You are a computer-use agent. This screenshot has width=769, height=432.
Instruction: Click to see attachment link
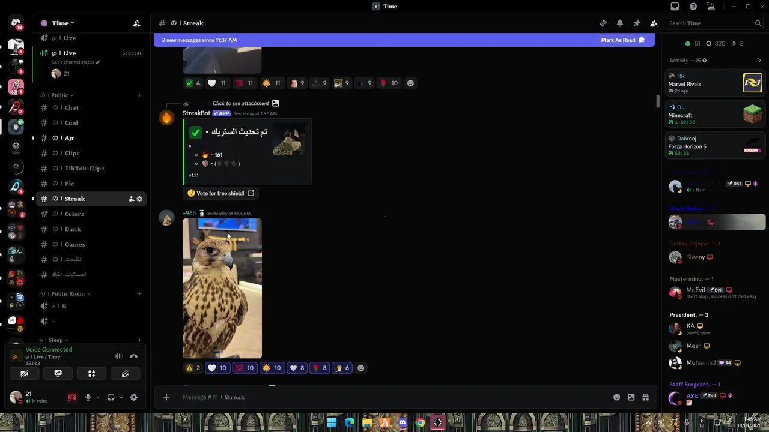point(241,104)
